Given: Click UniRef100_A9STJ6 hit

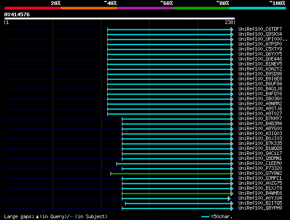Looking at the screenshot, I should (260, 109).
